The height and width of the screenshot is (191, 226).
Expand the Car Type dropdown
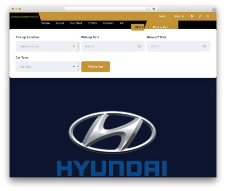pyautogui.click(x=47, y=67)
